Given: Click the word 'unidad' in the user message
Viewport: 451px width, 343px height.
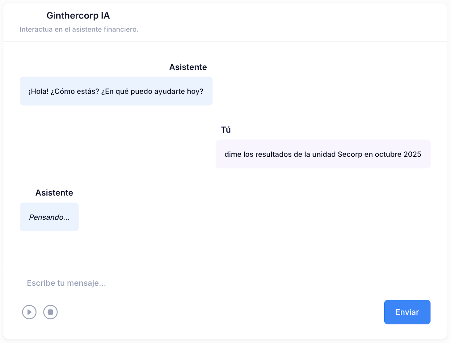Looking at the screenshot, I should [x=324, y=154].
